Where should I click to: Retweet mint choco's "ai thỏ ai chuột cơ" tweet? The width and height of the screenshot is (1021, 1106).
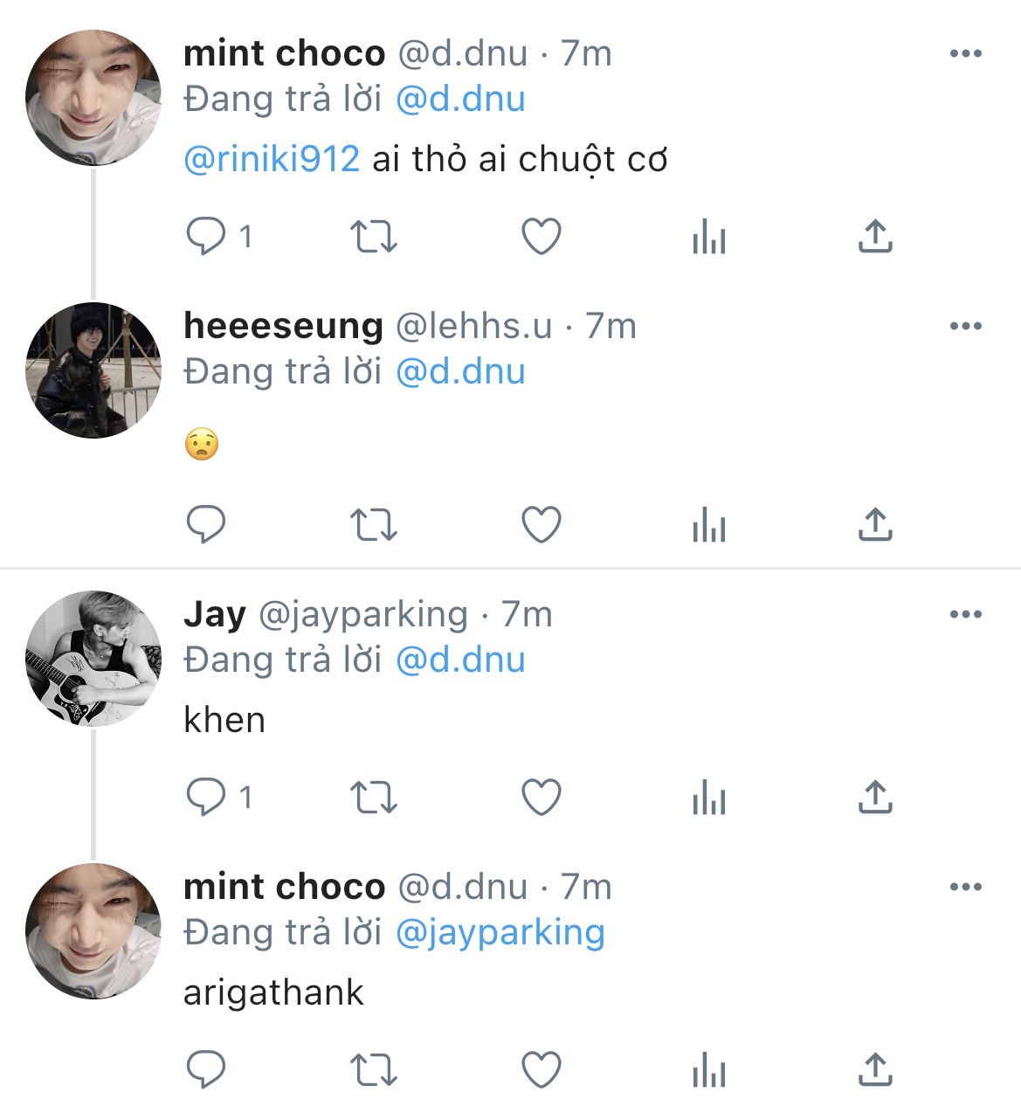[x=373, y=236]
